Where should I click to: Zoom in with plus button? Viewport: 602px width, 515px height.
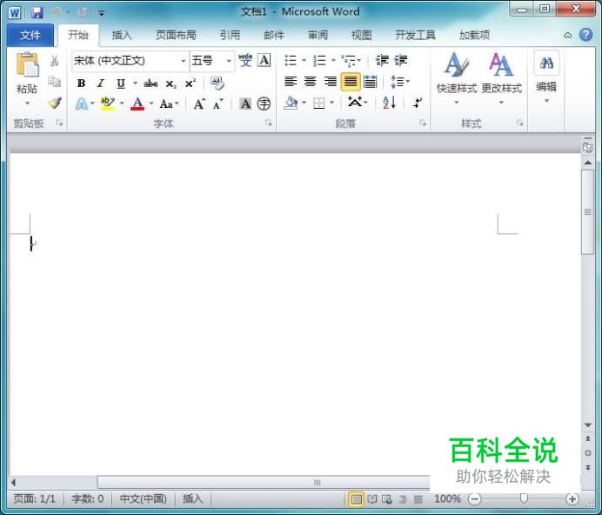point(572,498)
